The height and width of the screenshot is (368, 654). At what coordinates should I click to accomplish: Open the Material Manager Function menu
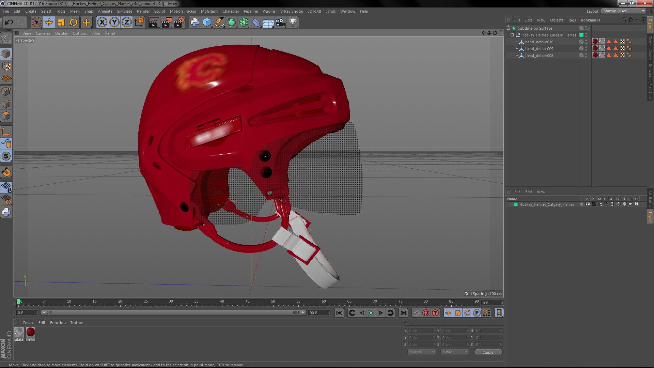(58, 323)
